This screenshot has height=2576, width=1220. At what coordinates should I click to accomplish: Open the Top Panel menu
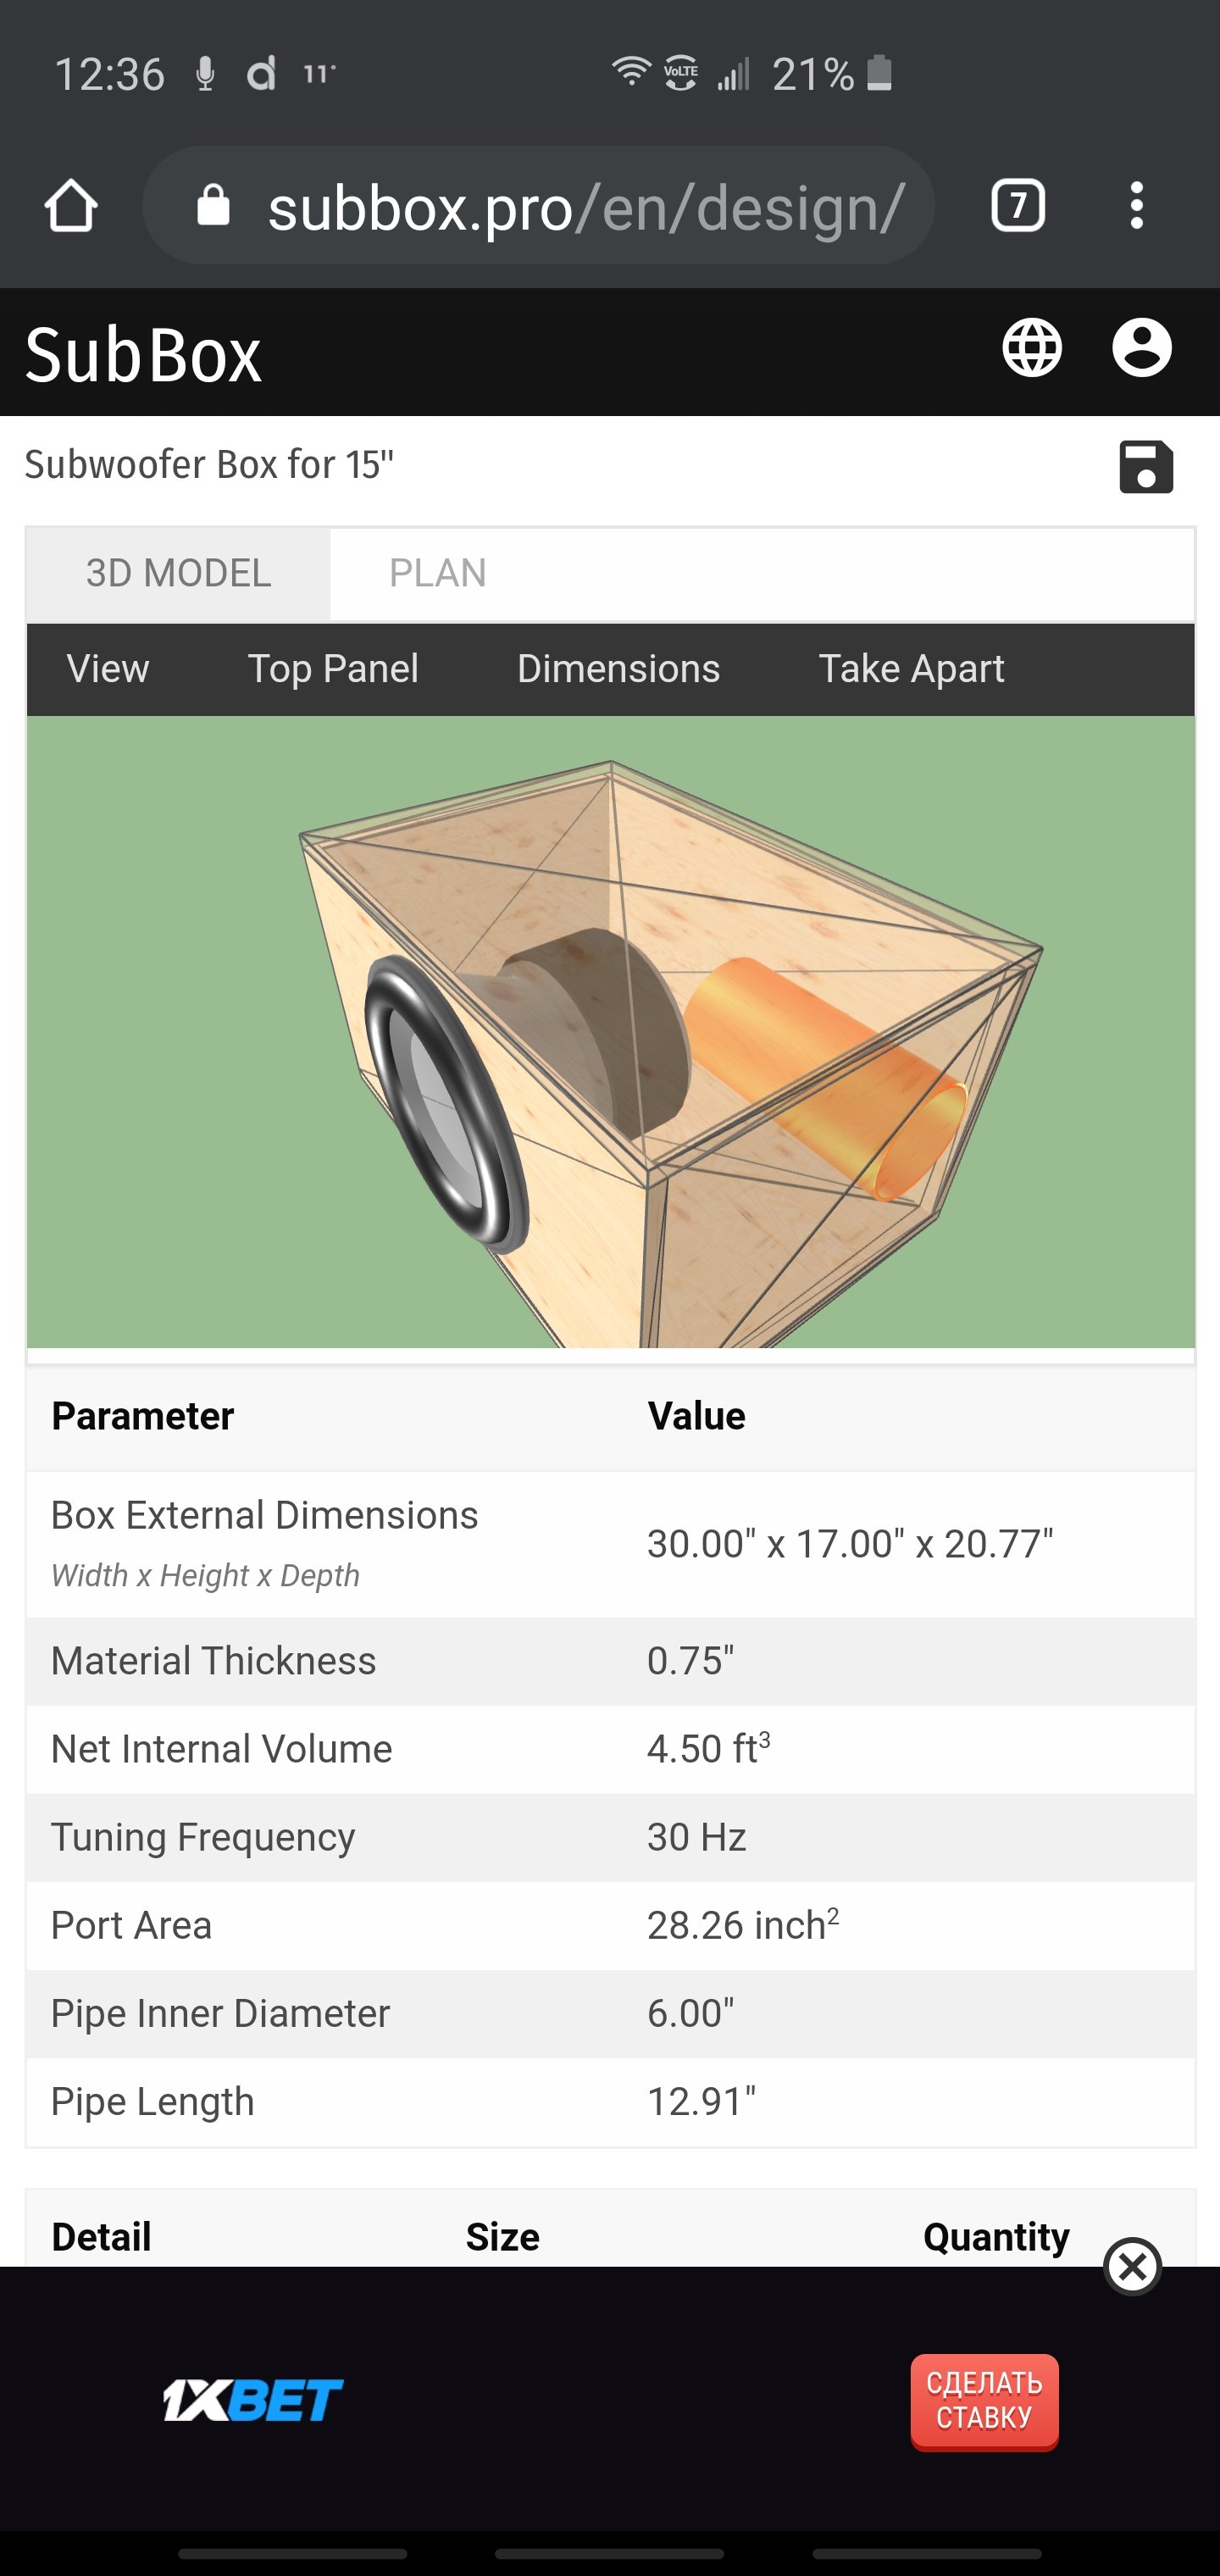coord(333,669)
